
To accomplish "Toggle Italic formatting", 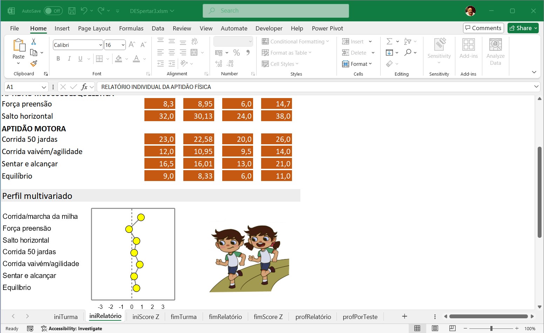I will tap(69, 58).
